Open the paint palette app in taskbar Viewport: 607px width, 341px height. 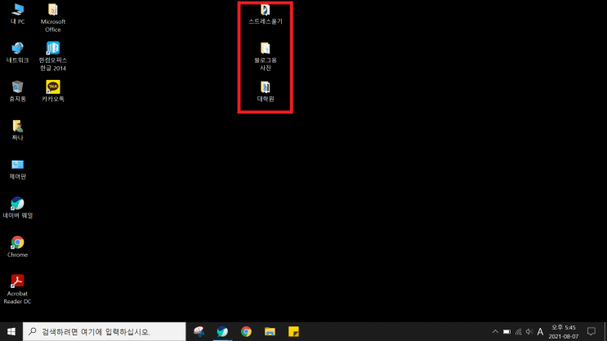click(199, 332)
